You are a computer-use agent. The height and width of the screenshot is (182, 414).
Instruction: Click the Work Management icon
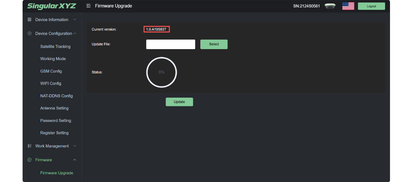(x=29, y=146)
